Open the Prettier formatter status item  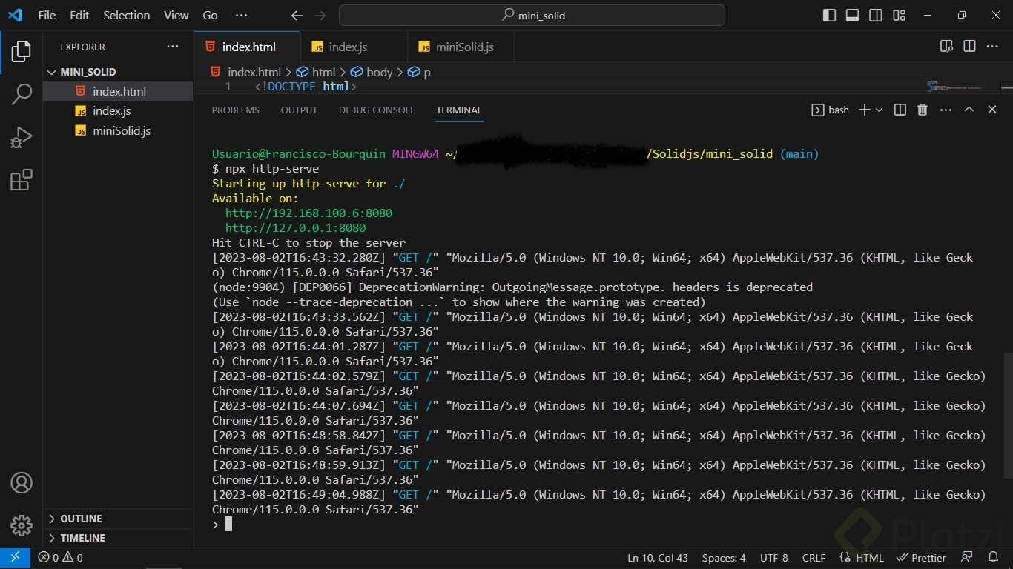coord(922,558)
